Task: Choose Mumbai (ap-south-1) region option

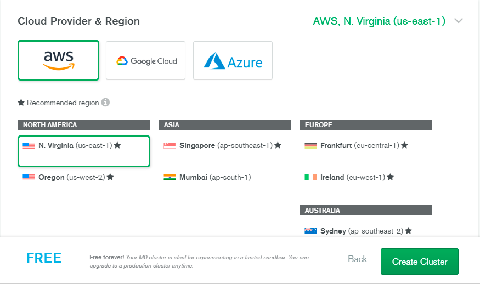Action: coord(225,178)
